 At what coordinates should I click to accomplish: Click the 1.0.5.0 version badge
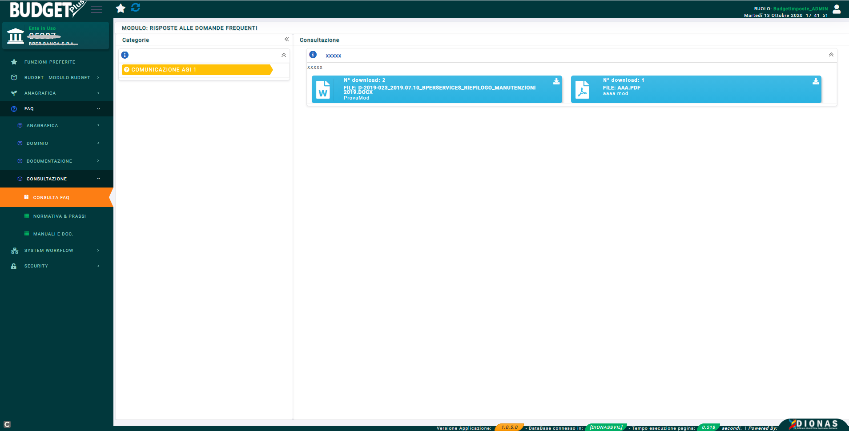coord(509,427)
